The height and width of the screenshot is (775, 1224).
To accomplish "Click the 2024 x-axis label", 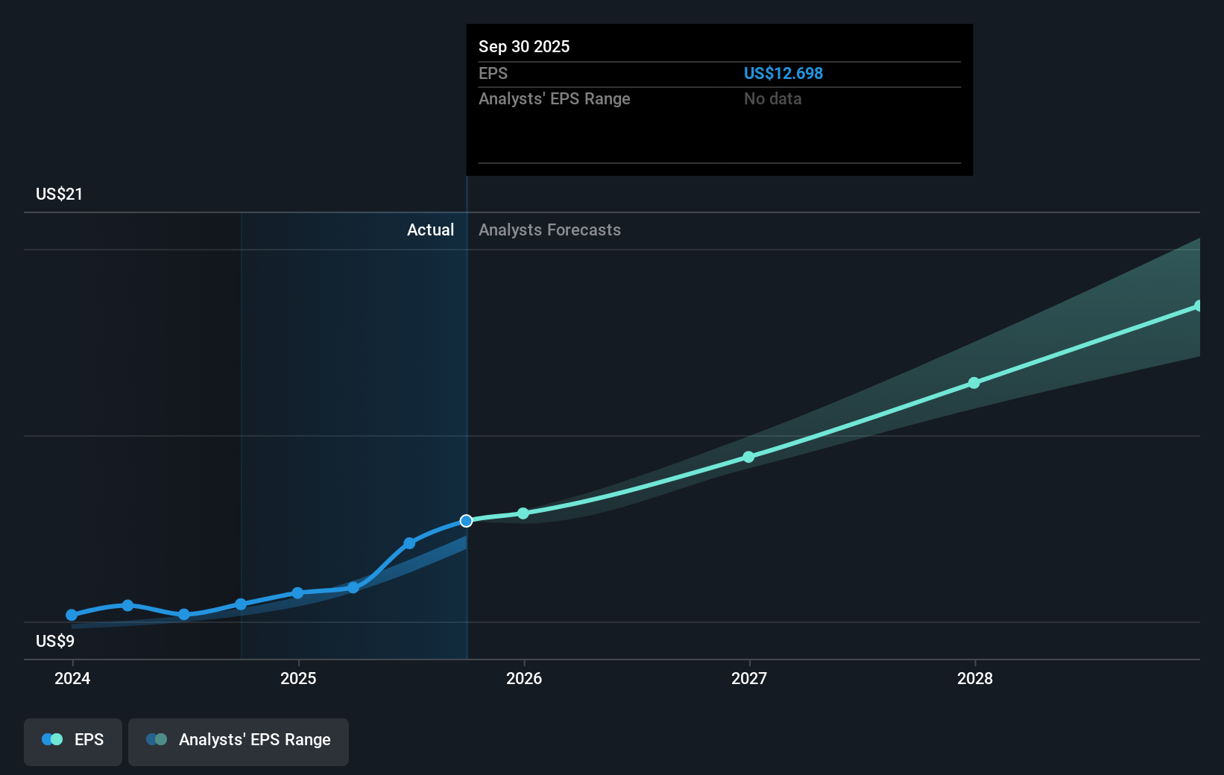I will tap(72, 678).
